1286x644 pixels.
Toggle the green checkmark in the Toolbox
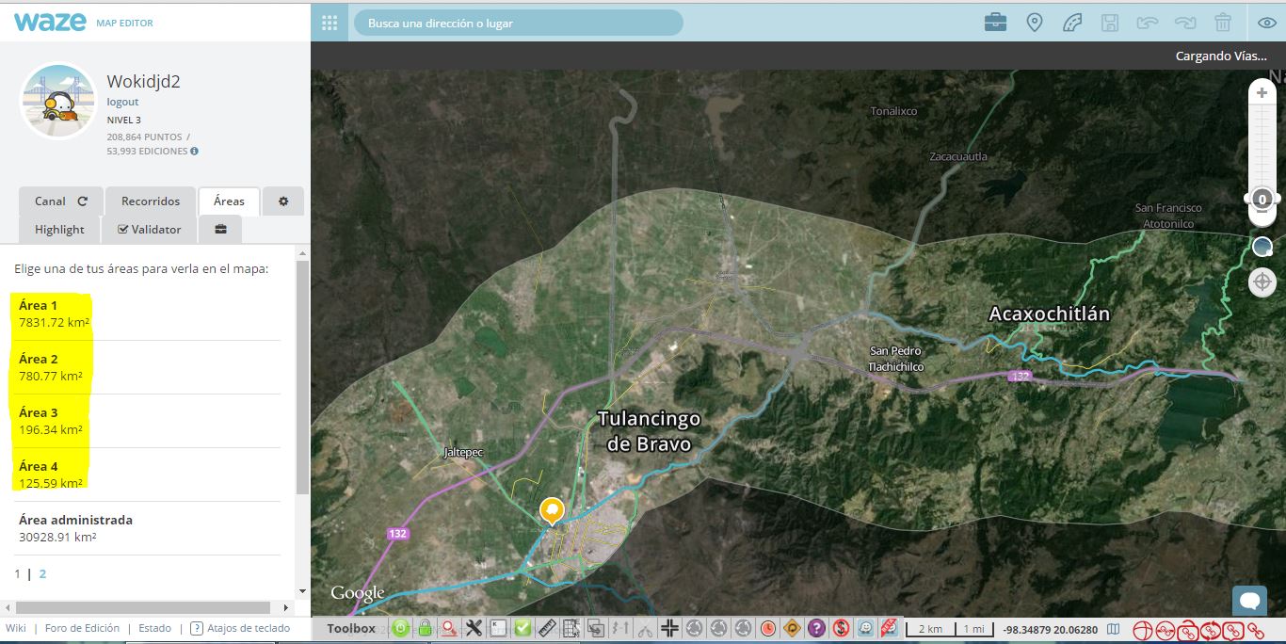tap(522, 629)
